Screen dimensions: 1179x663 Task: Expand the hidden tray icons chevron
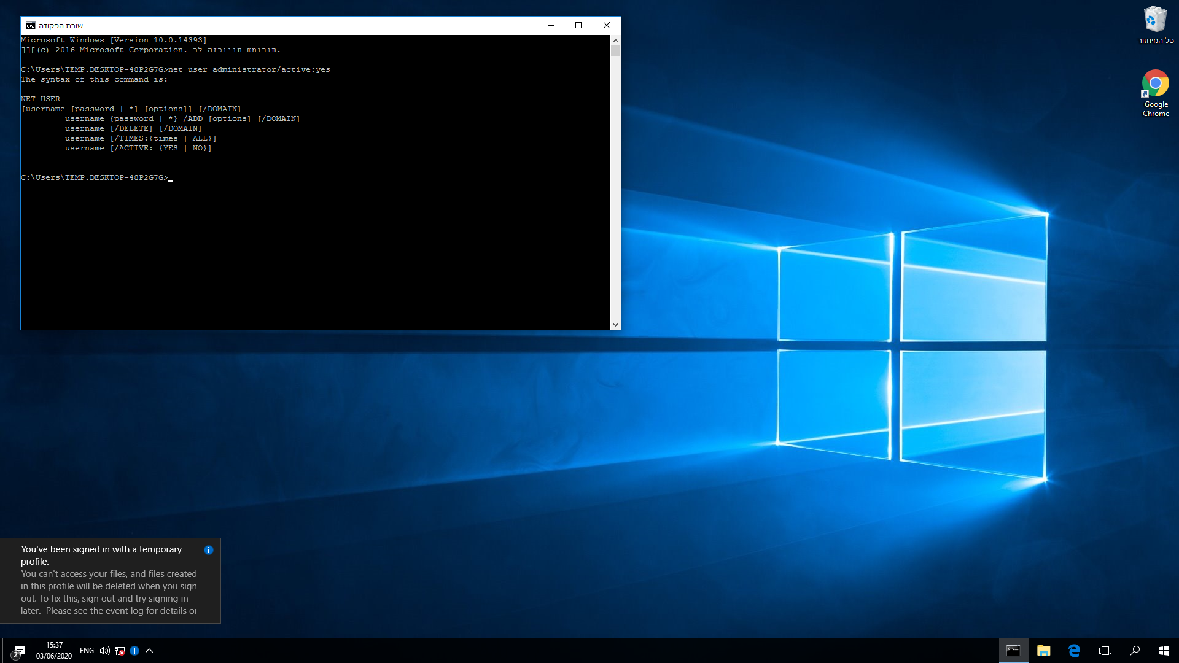point(149,651)
